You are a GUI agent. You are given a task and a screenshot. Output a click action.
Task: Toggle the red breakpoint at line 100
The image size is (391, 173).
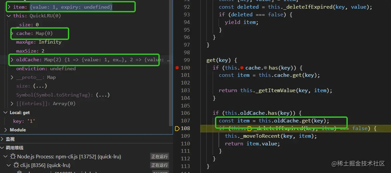coord(177,68)
